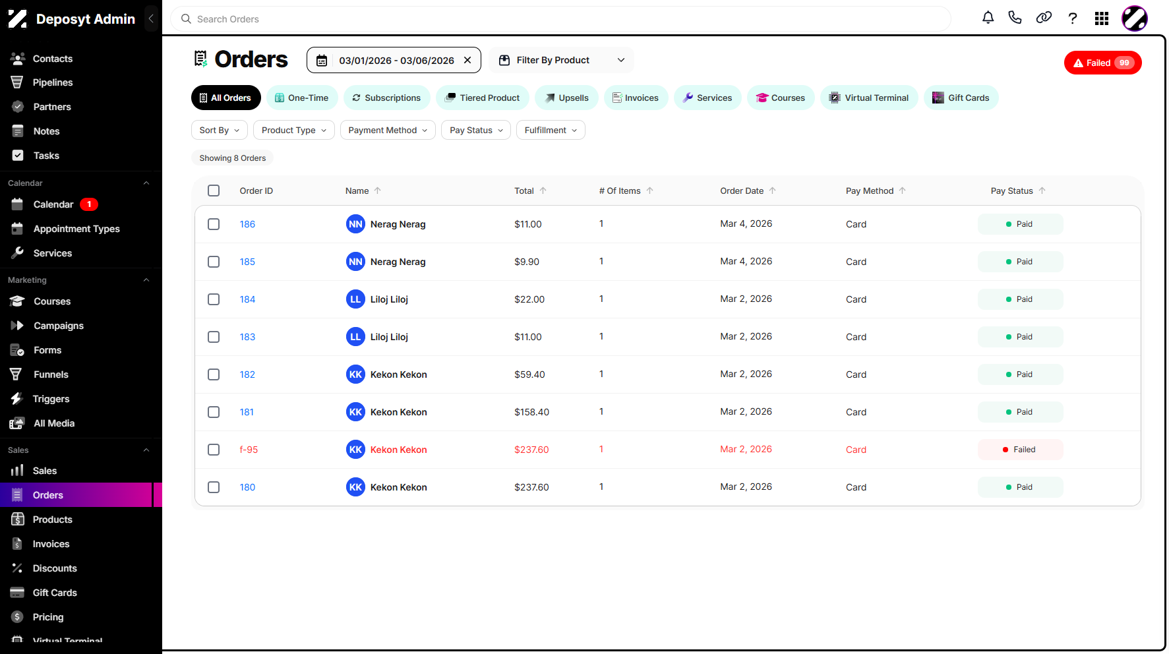Open the help question mark icon

(x=1073, y=18)
